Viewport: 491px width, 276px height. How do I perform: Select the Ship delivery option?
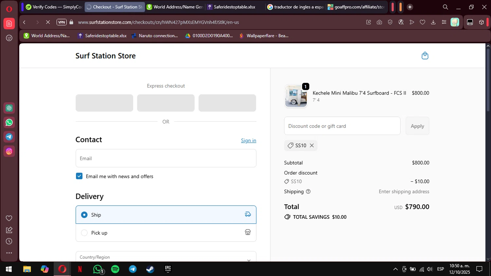point(166,215)
